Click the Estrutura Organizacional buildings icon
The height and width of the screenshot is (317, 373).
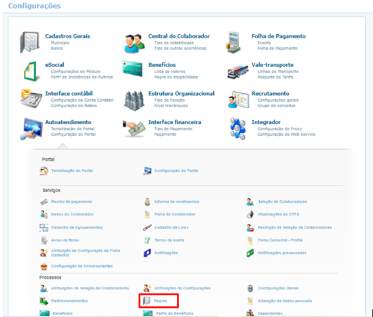click(x=134, y=101)
